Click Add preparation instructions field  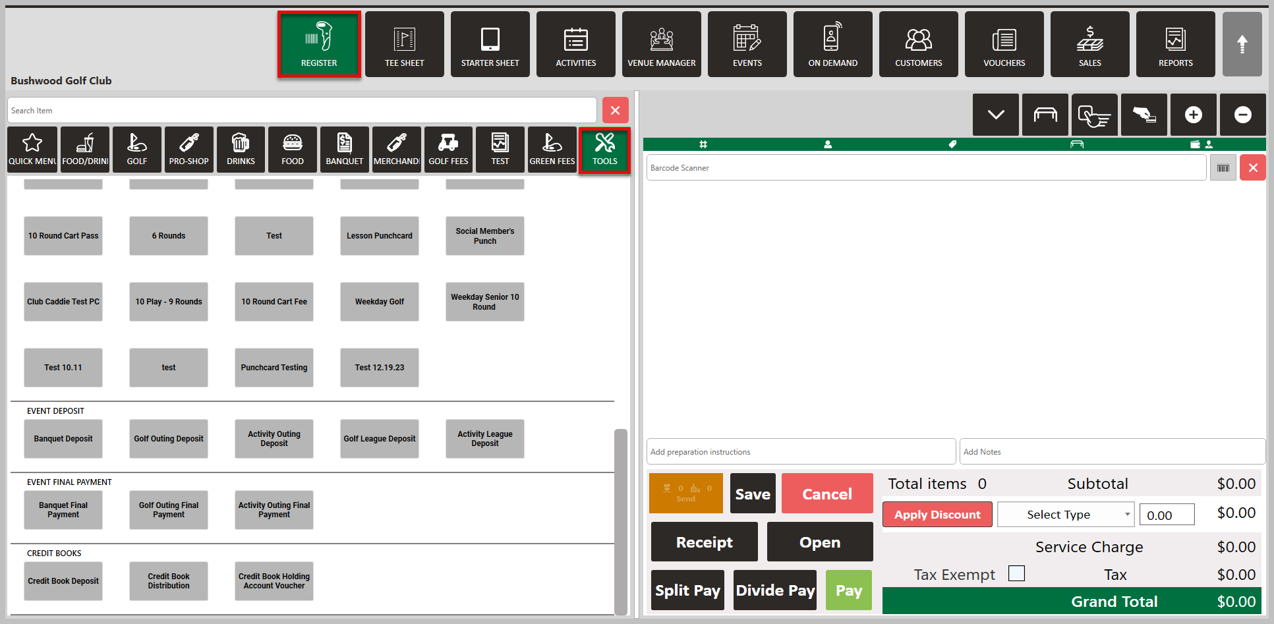(801, 451)
